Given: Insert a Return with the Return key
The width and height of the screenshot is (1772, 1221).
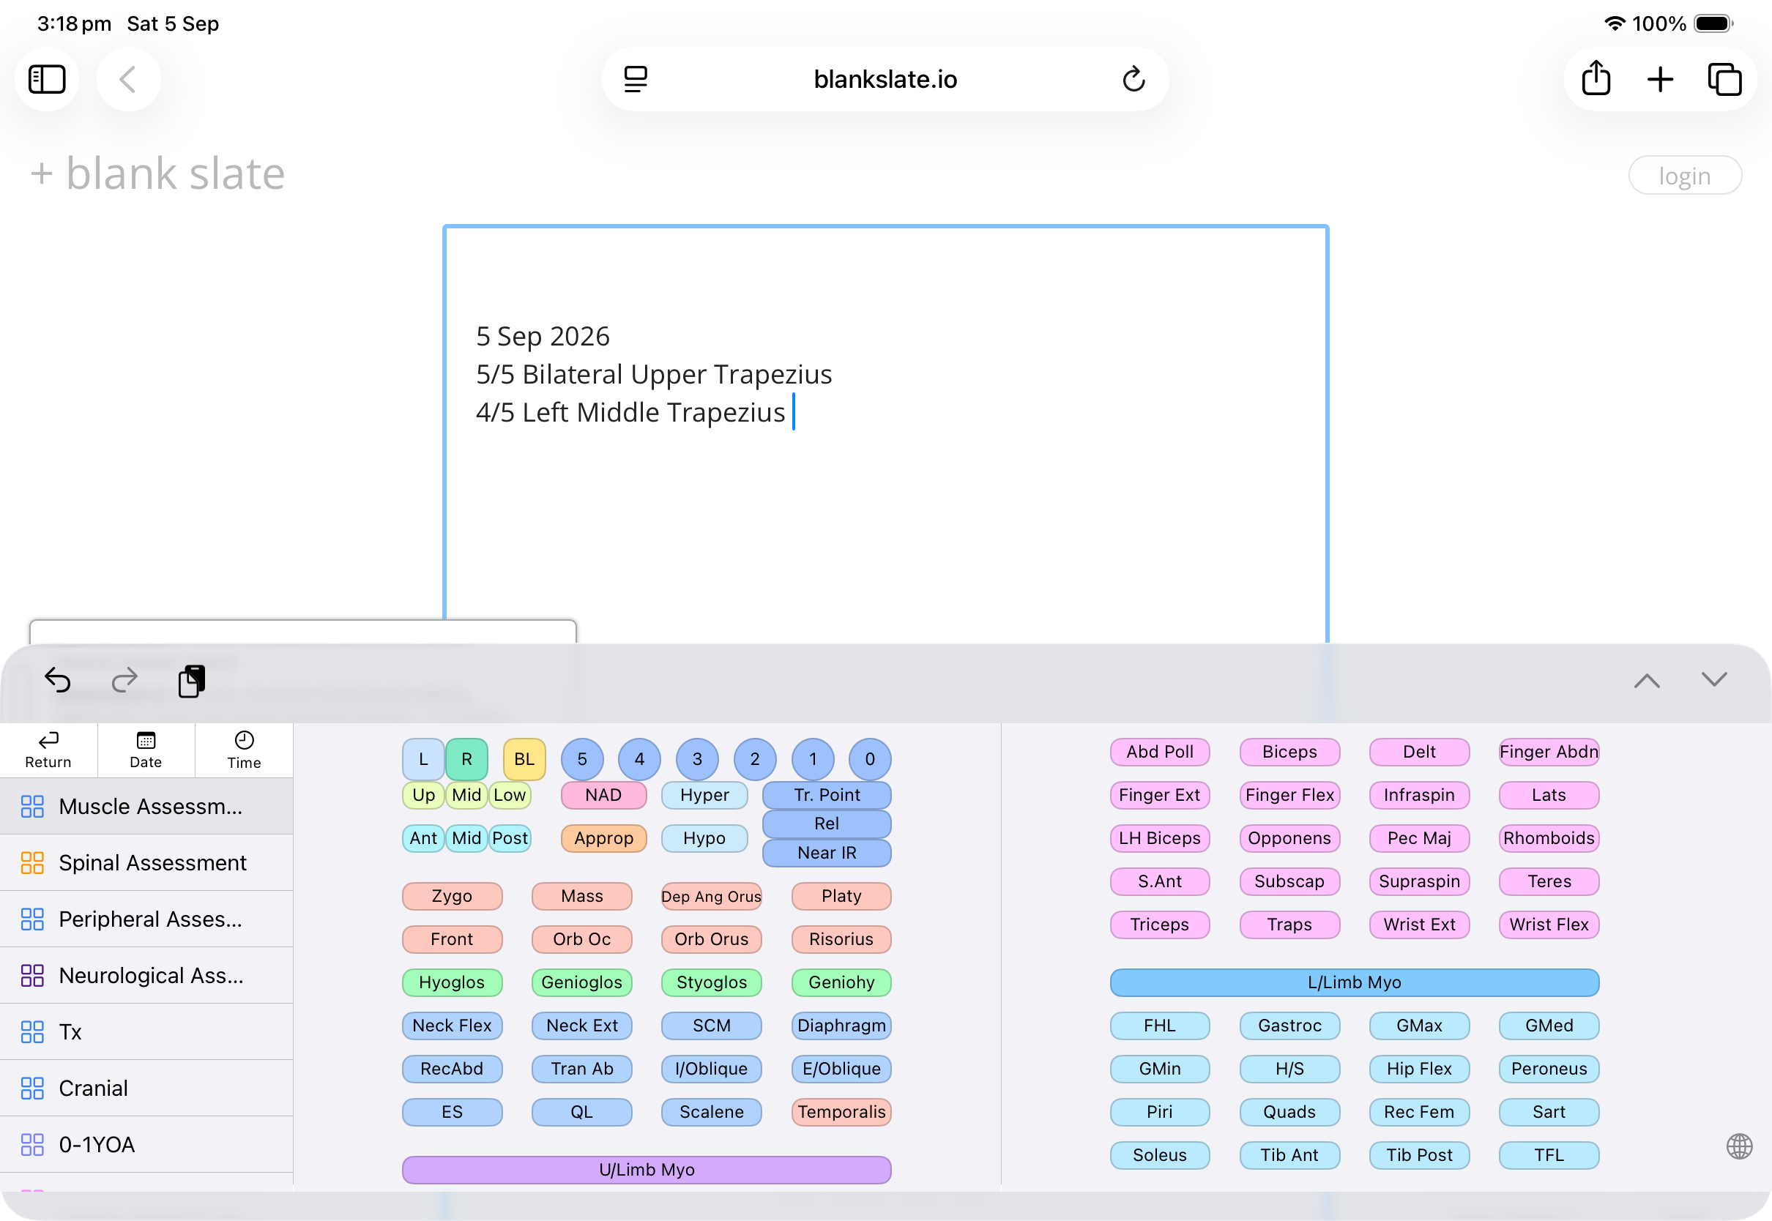Looking at the screenshot, I should coord(48,750).
